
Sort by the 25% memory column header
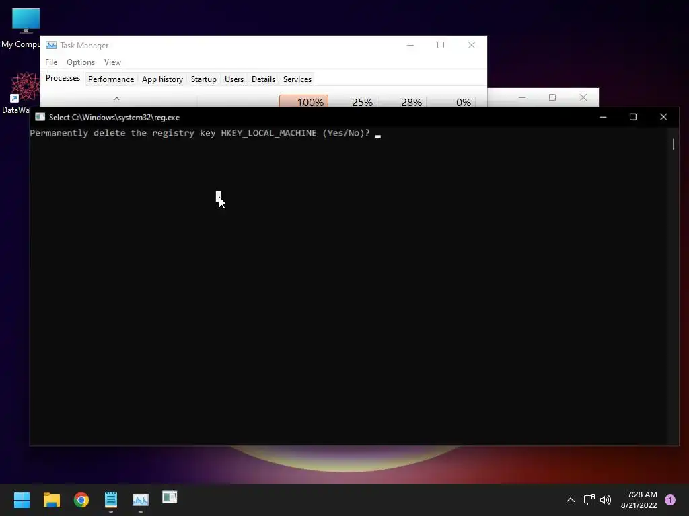click(x=353, y=101)
